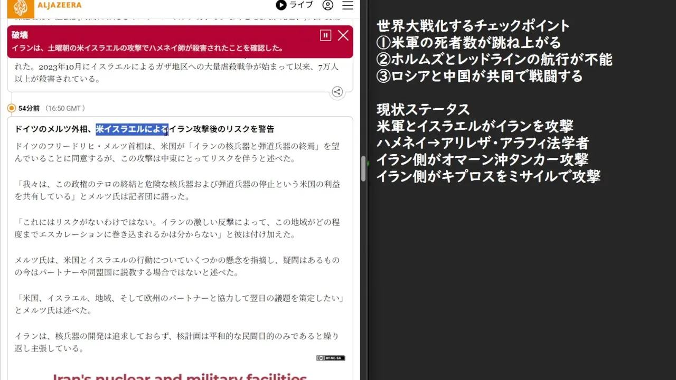Click the highlighted text 米イスラエルによる in headline
676x380 pixels.
pos(132,129)
